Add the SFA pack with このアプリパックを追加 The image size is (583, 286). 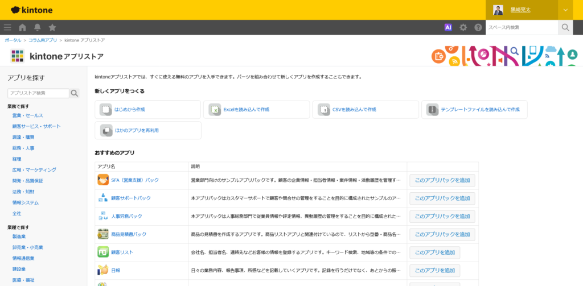point(442,180)
